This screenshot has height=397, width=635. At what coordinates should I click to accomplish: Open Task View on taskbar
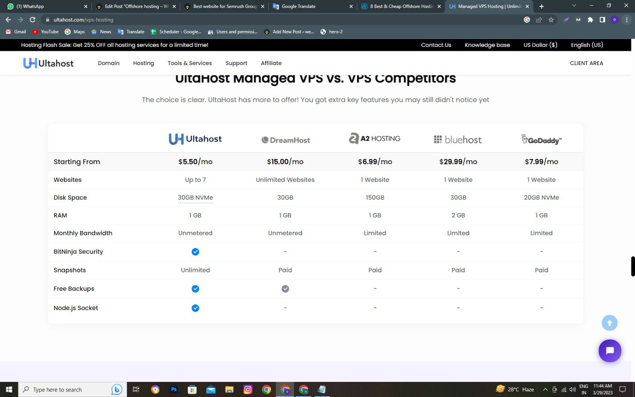[x=136, y=389]
